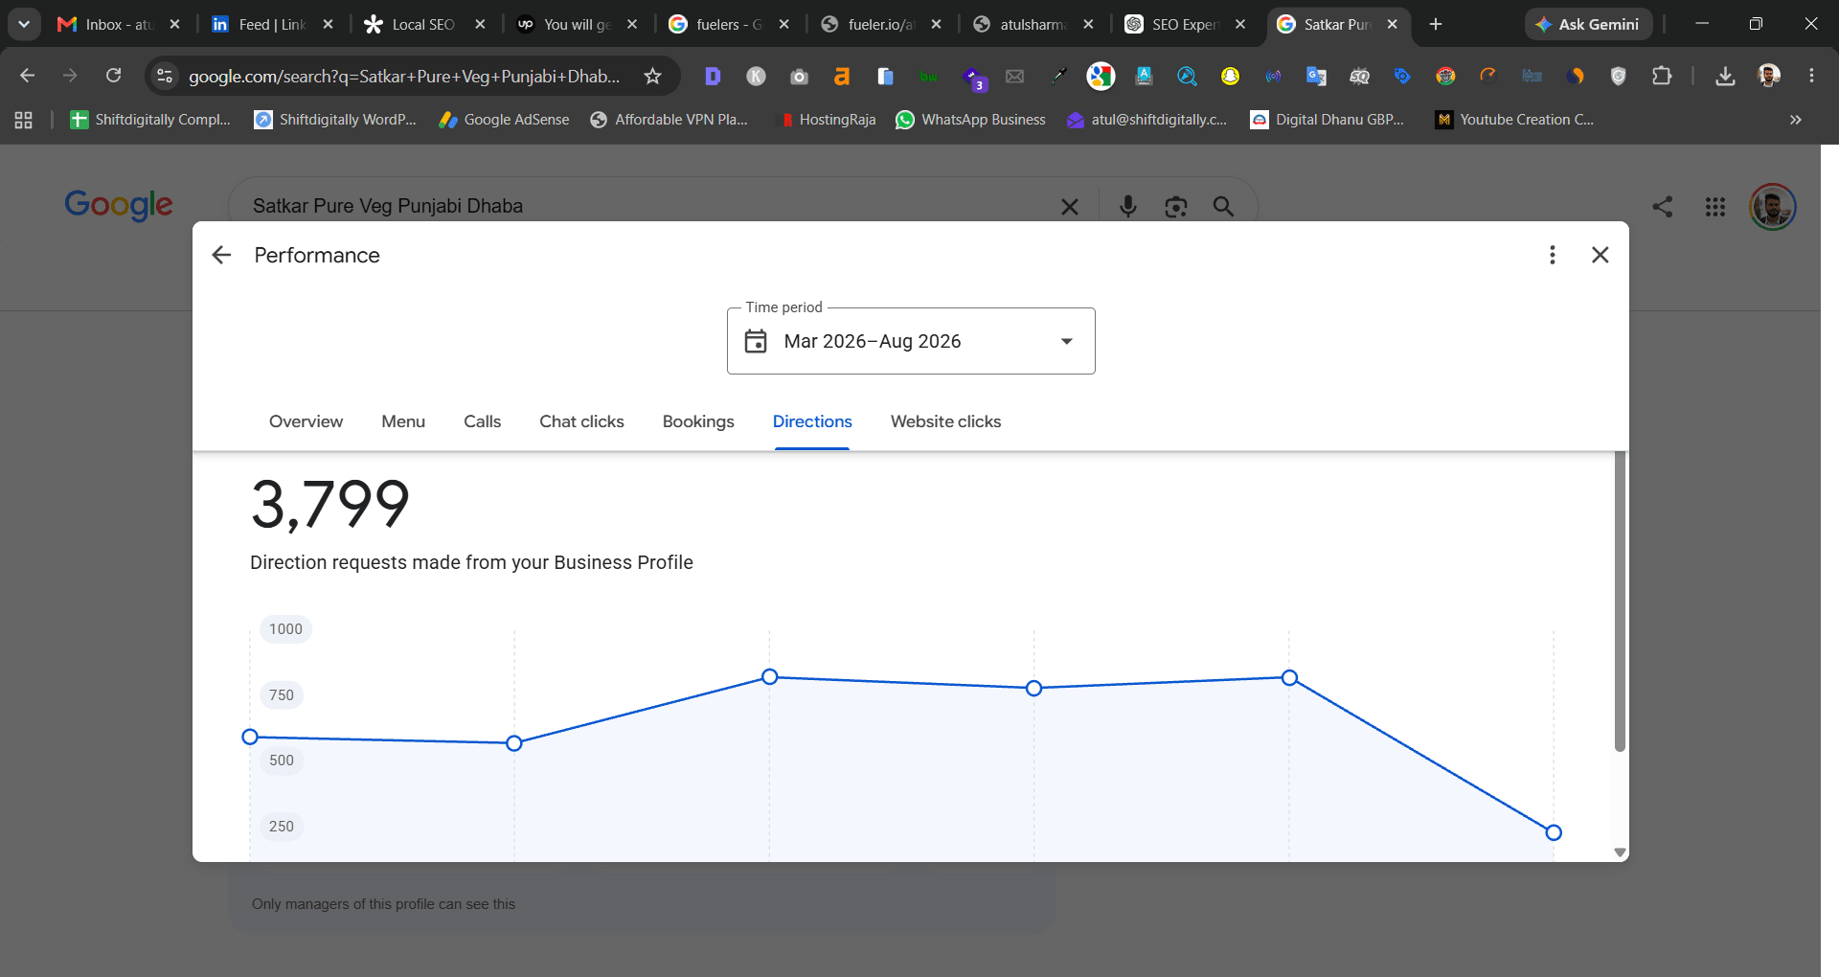
Task: Open the Chrome three-dot menu
Action: [1811, 76]
